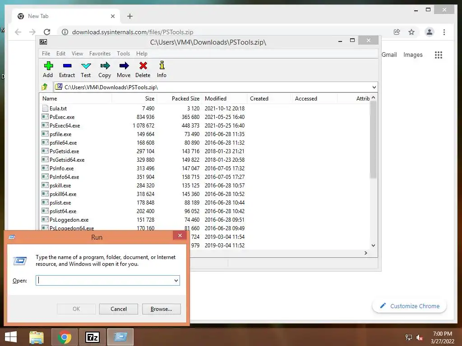Open the Images link
Viewport: 462px width, 346px height.
(413, 55)
